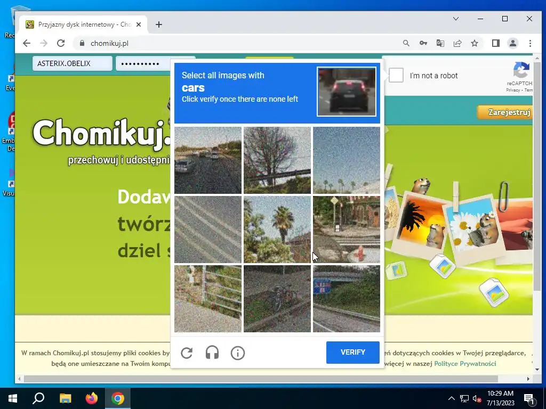Open the notification center icon

tap(529, 398)
